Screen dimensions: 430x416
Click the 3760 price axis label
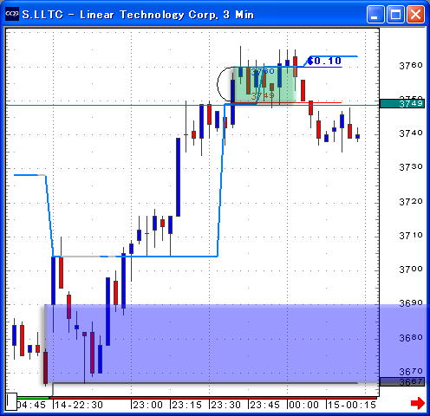(x=411, y=66)
